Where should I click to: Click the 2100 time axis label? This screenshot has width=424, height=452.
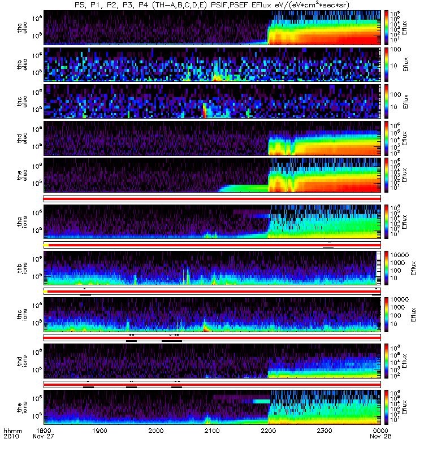[x=213, y=431]
